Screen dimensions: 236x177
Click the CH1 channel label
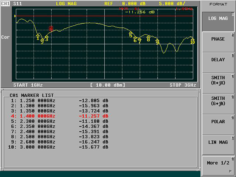click(x=6, y=4)
